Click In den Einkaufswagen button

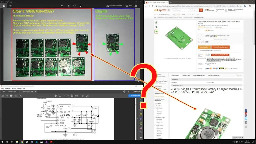221,47
